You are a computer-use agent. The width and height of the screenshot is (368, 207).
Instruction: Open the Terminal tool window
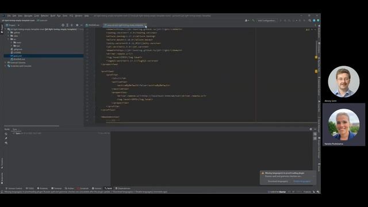coord(56,189)
